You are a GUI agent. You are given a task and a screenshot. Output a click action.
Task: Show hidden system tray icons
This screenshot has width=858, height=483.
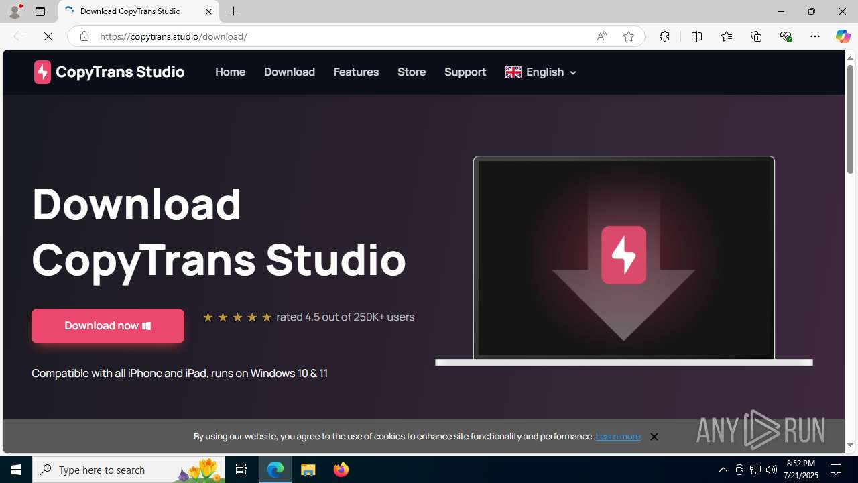(x=723, y=470)
